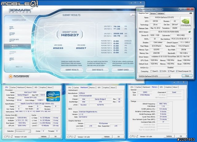The image size is (197, 142).
Task: Click the DRAM Frequency 666.7 MHz value
Action: (163, 104)
